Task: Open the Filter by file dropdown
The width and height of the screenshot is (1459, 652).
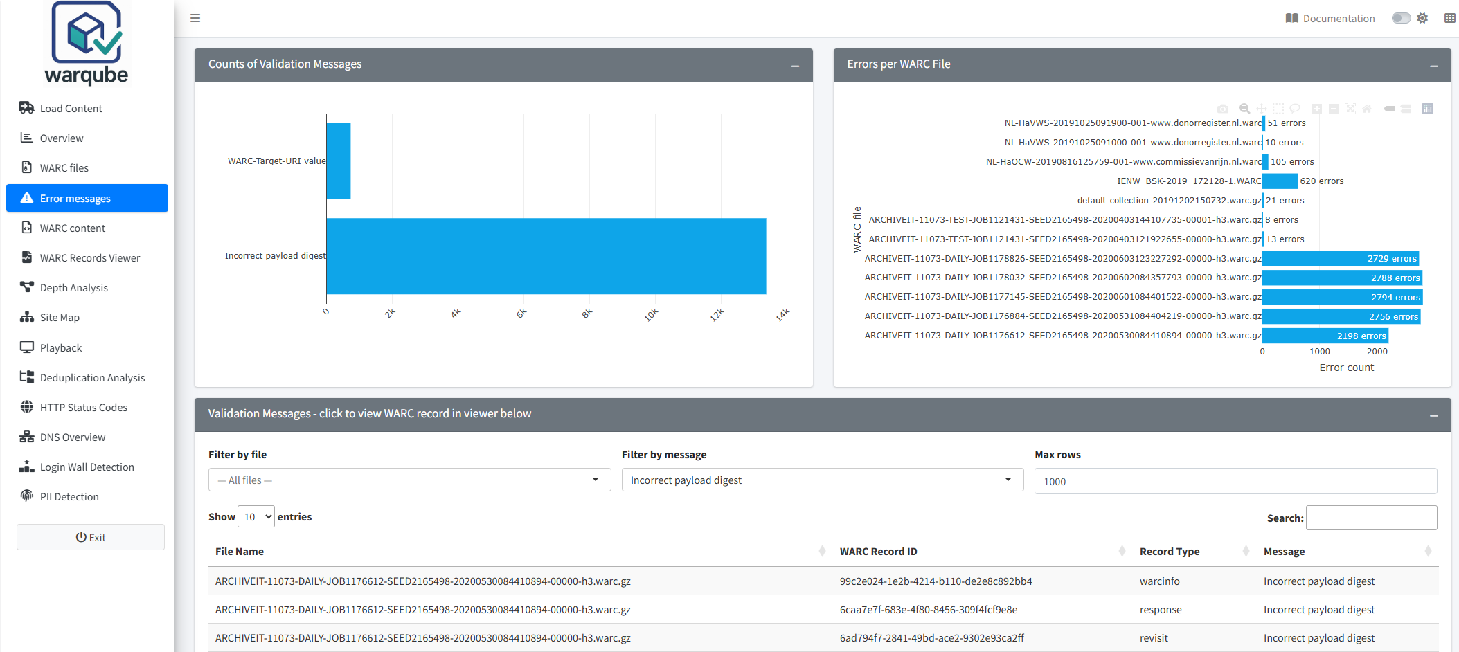Action: [409, 480]
